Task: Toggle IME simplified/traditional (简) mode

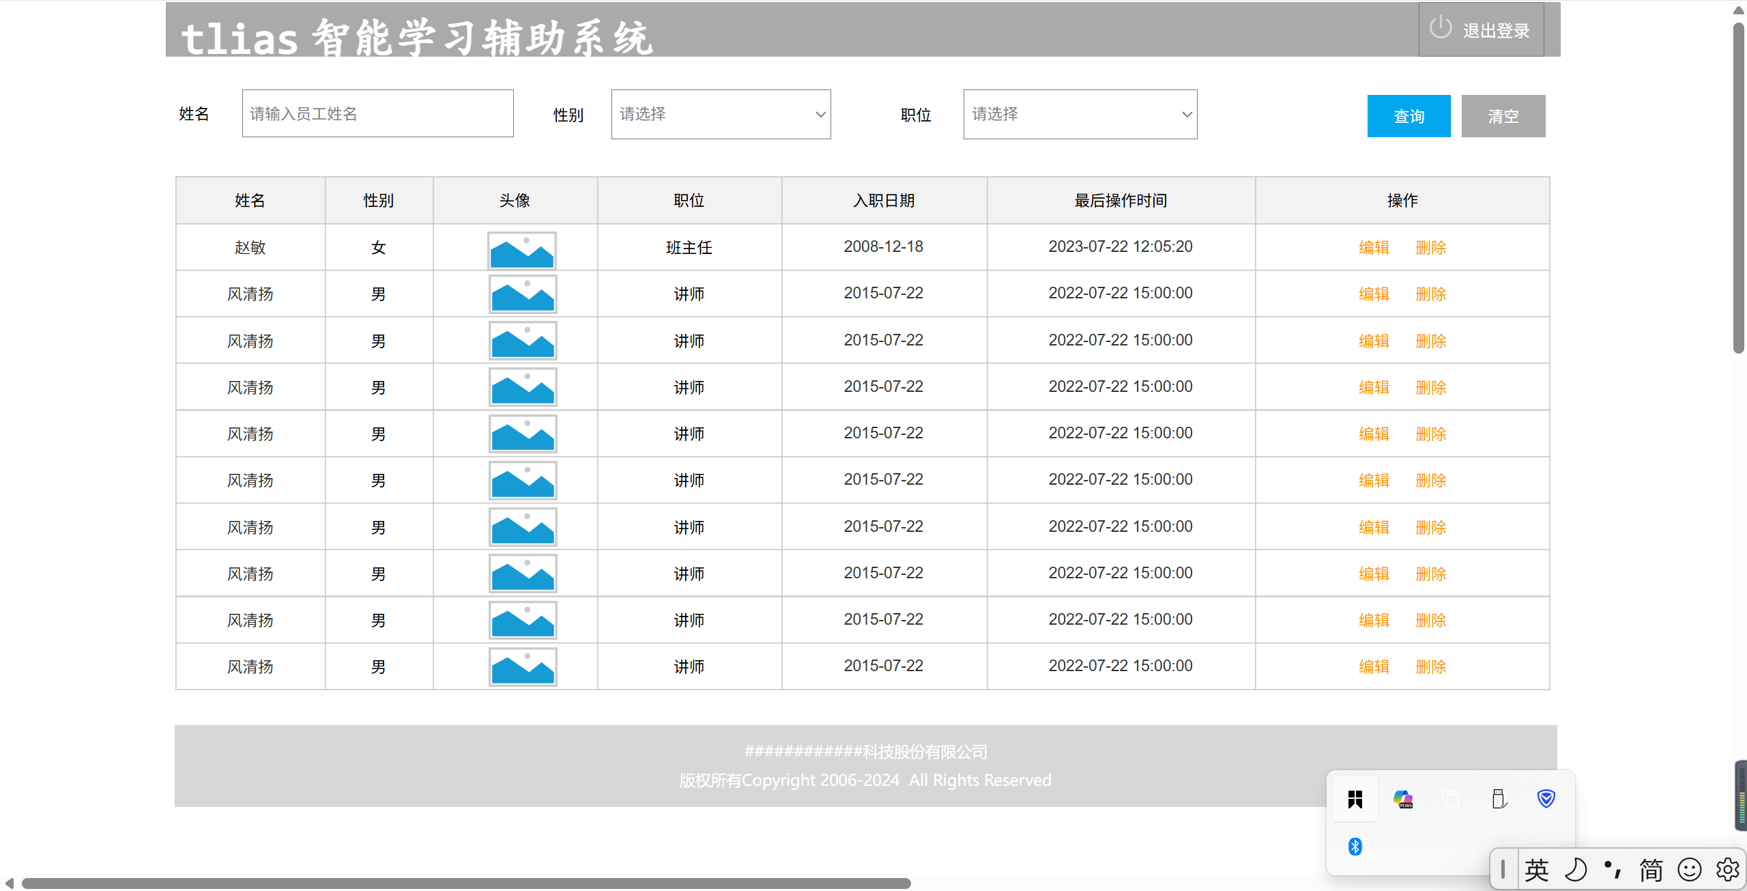Action: (1651, 870)
